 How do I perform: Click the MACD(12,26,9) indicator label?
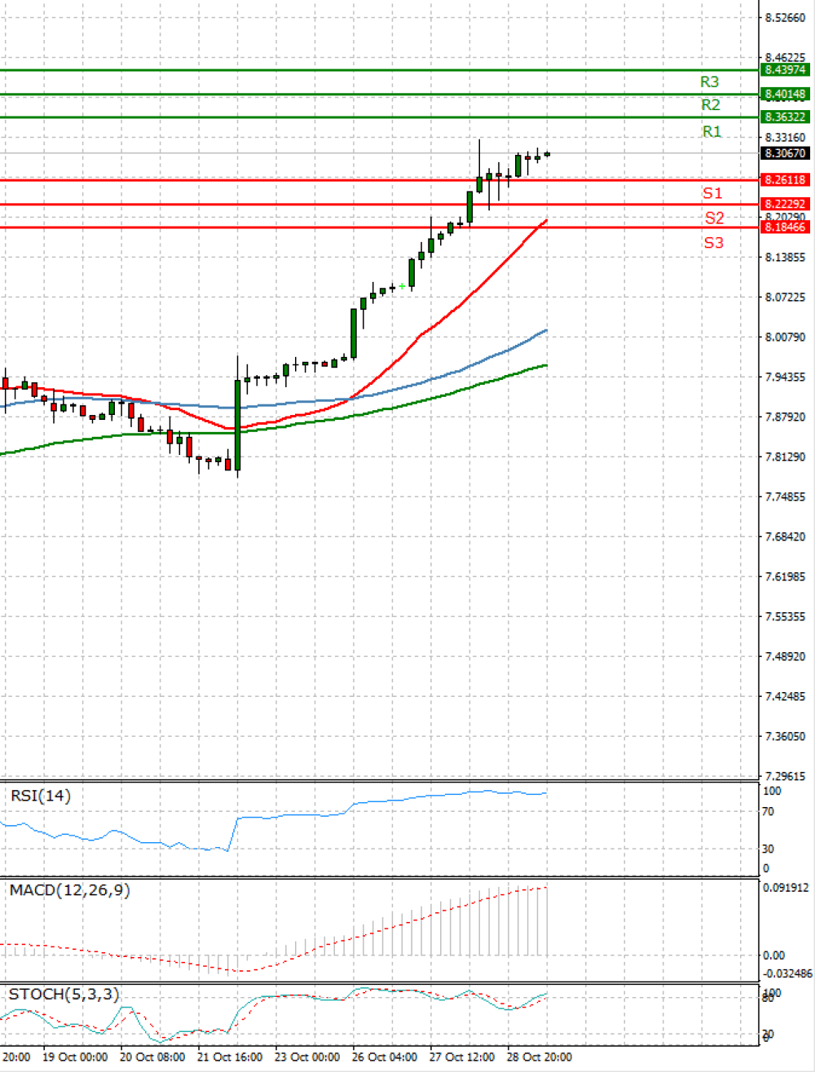[69, 890]
